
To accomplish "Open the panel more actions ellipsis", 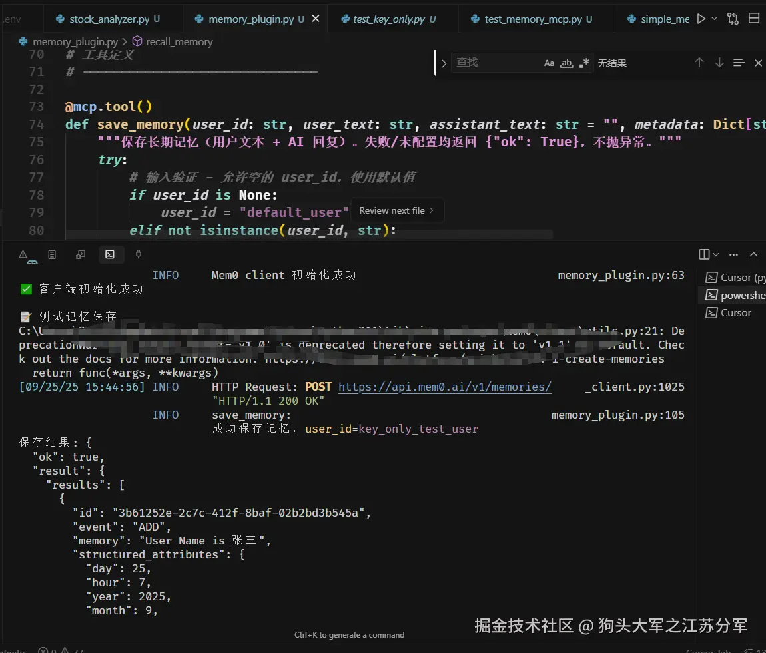I will click(x=733, y=254).
